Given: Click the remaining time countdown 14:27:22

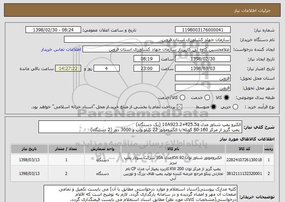Looking at the screenshot, I should (x=68, y=69).
